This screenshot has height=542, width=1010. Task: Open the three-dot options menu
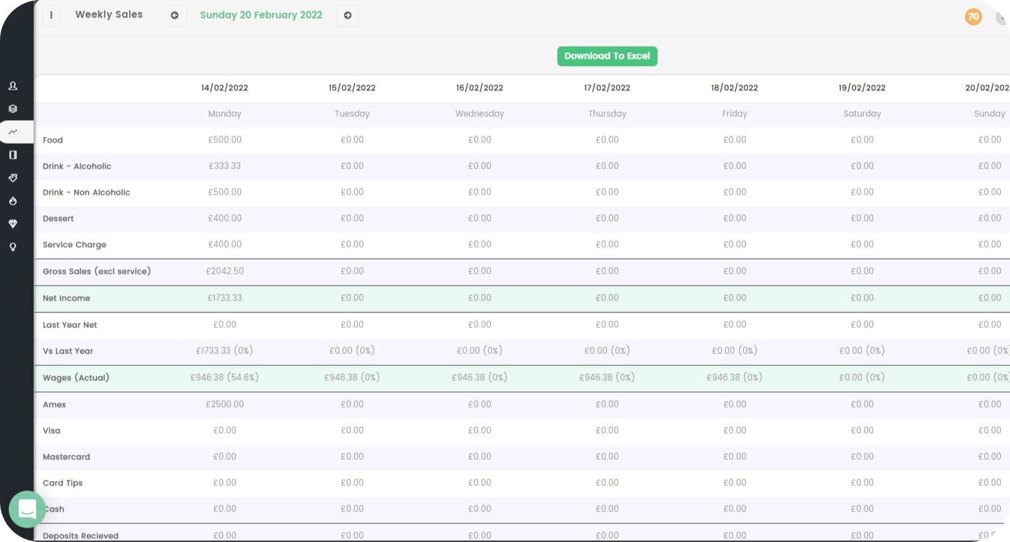(51, 15)
